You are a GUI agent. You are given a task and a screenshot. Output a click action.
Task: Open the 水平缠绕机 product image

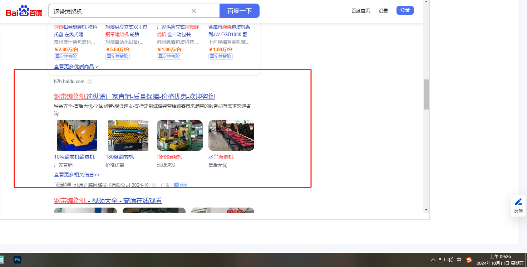(231, 135)
